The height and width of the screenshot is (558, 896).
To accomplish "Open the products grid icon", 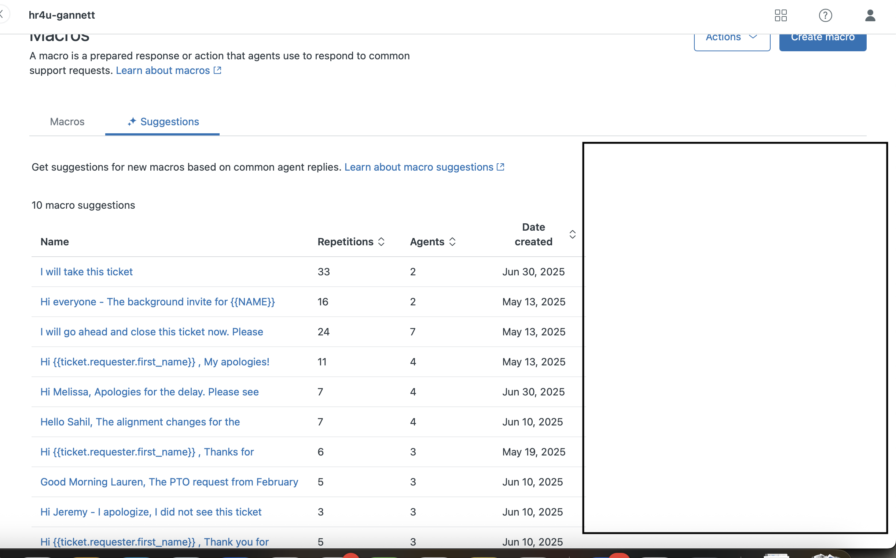I will (x=781, y=15).
